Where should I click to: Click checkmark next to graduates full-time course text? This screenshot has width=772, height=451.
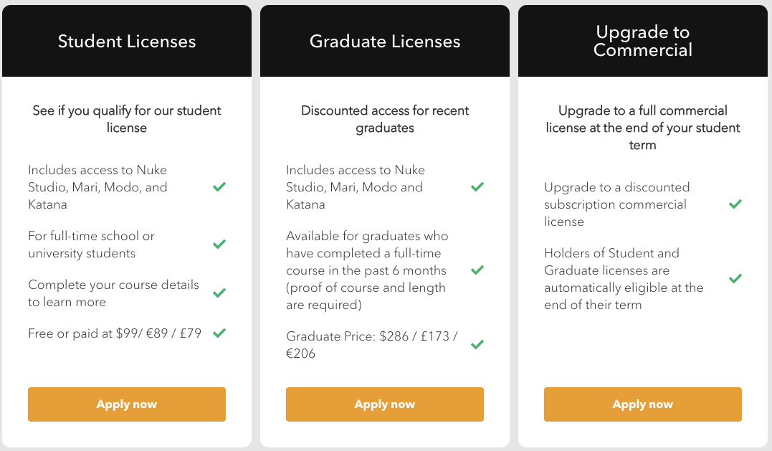(477, 270)
